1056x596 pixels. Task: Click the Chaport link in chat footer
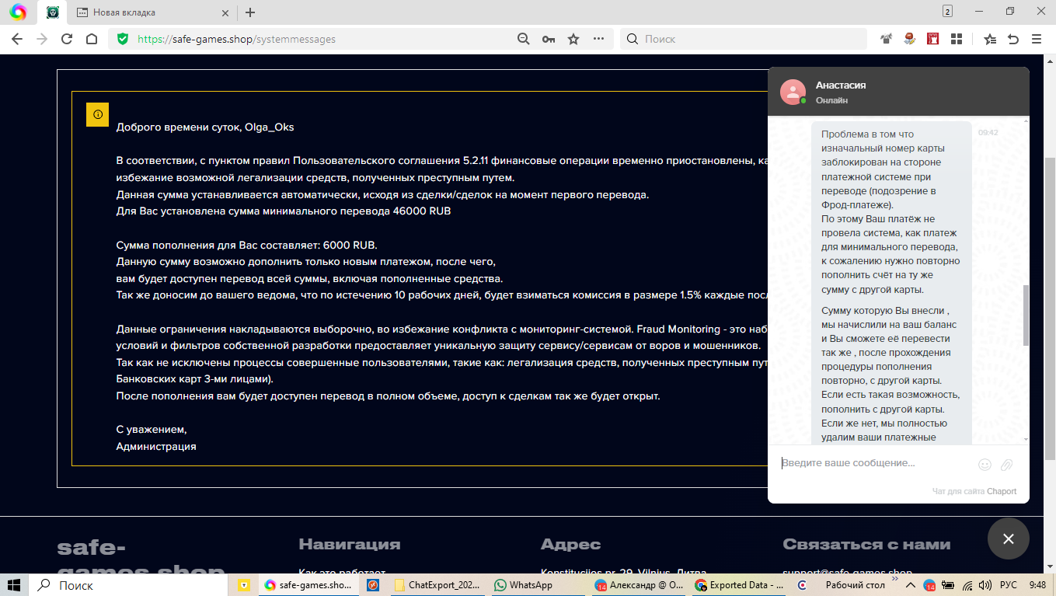[1002, 491]
